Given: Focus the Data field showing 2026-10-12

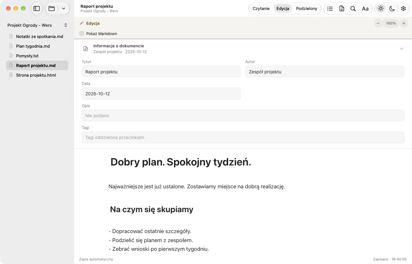Looking at the screenshot, I should 161,93.
